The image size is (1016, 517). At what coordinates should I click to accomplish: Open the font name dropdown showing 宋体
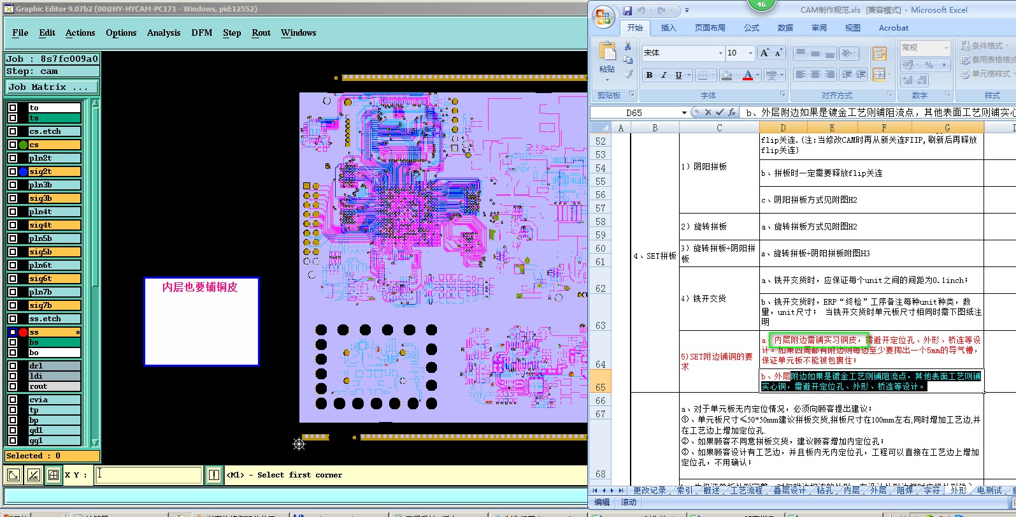720,53
